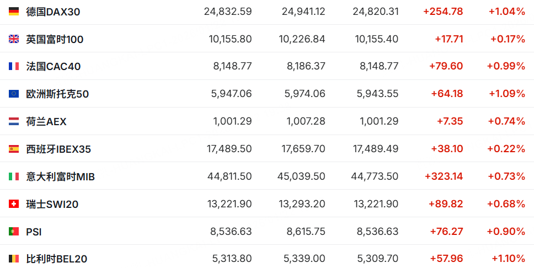Viewport: 534px width, 268px height.
Task: Click the Spanish flag icon
Action: point(14,149)
